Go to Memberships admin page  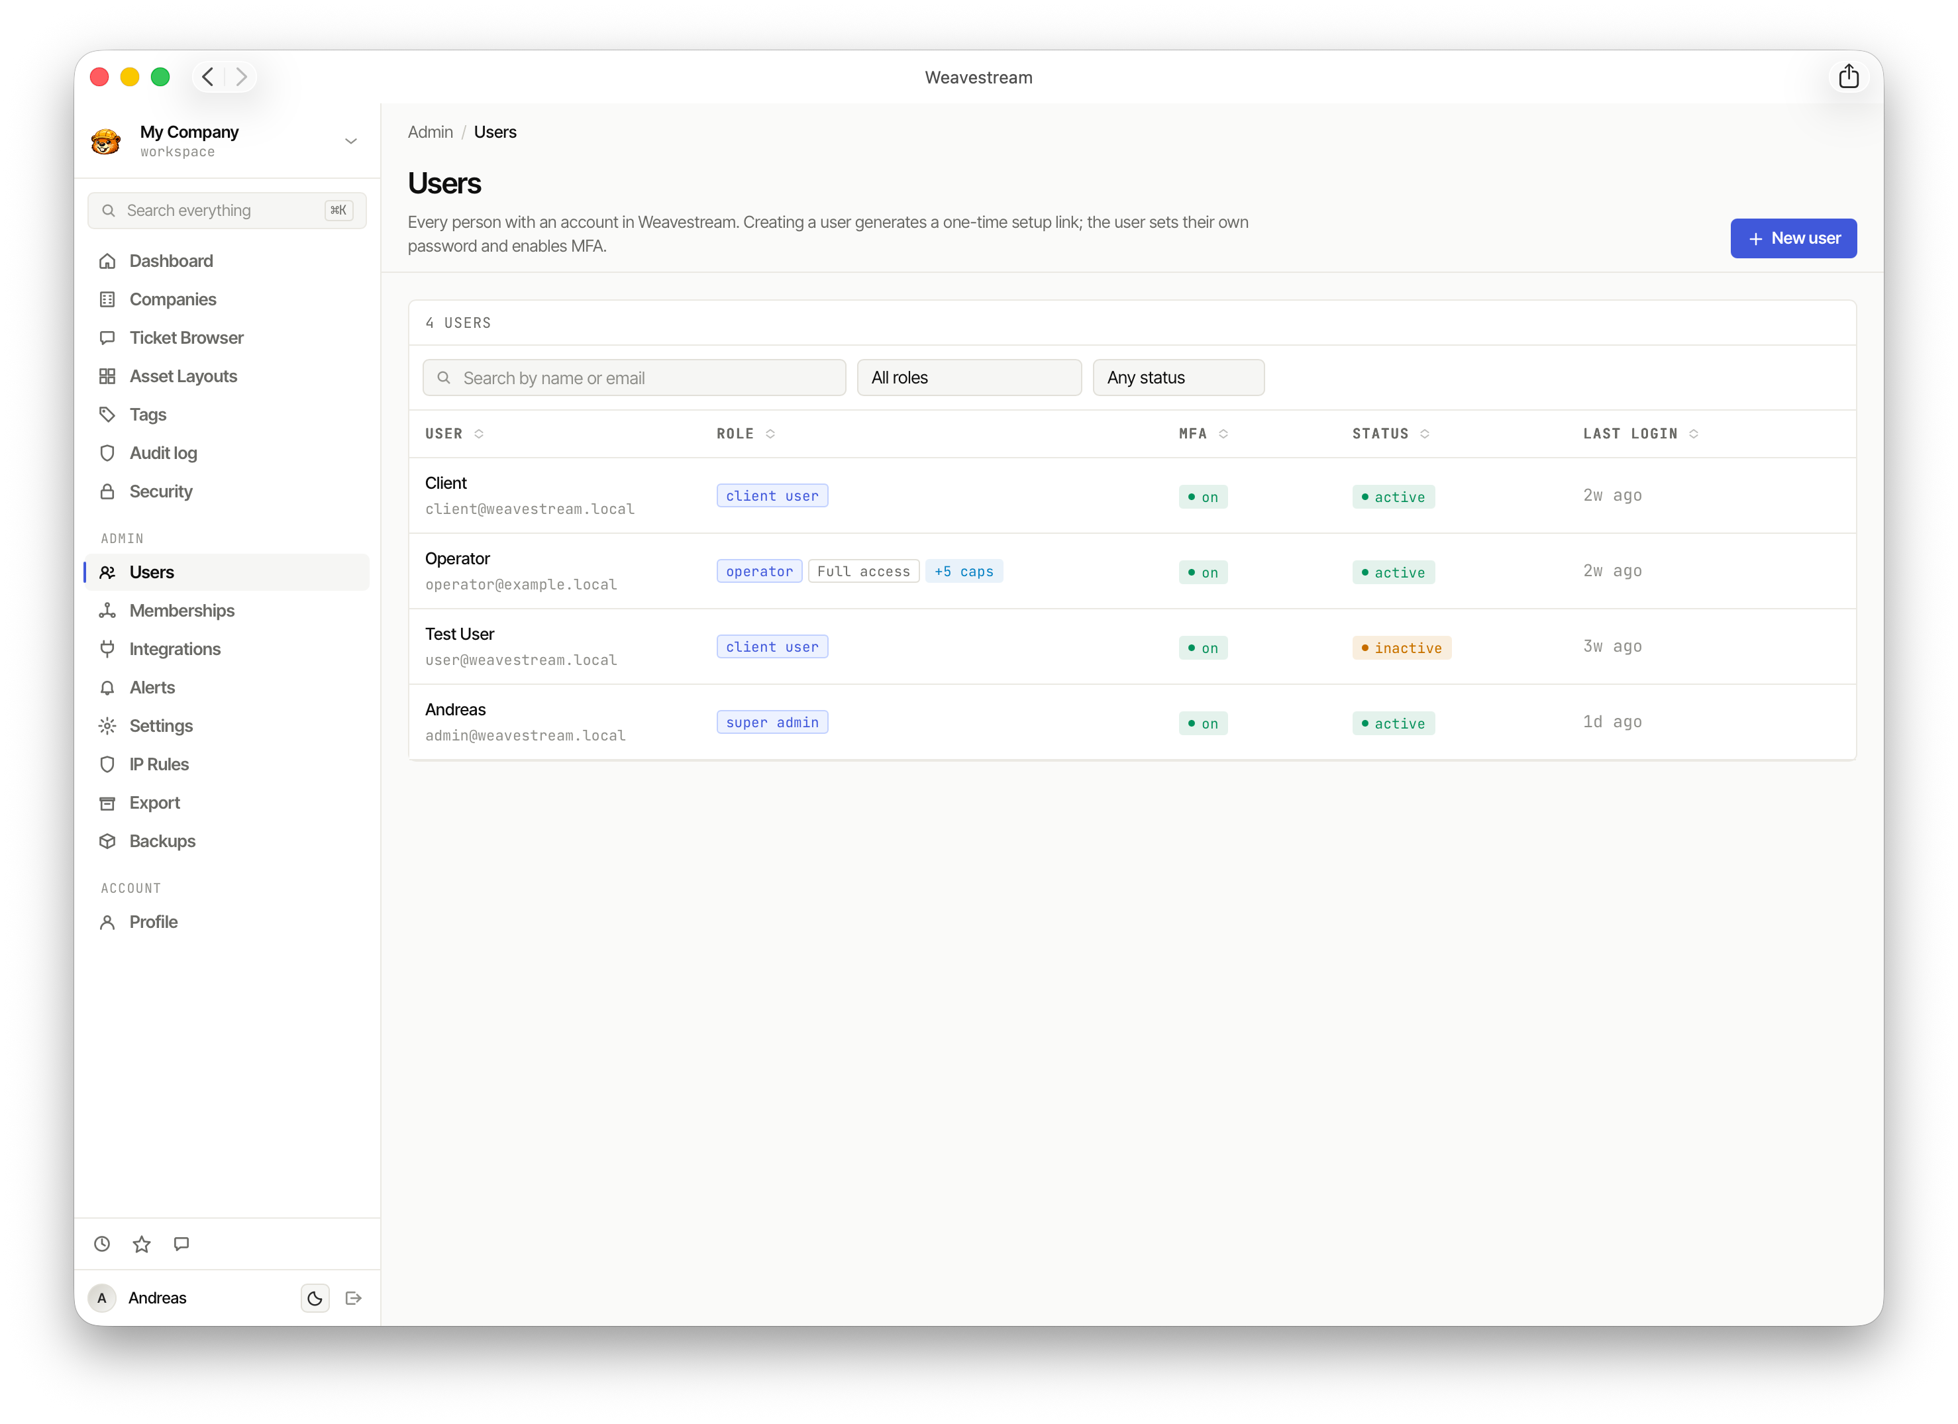[182, 610]
